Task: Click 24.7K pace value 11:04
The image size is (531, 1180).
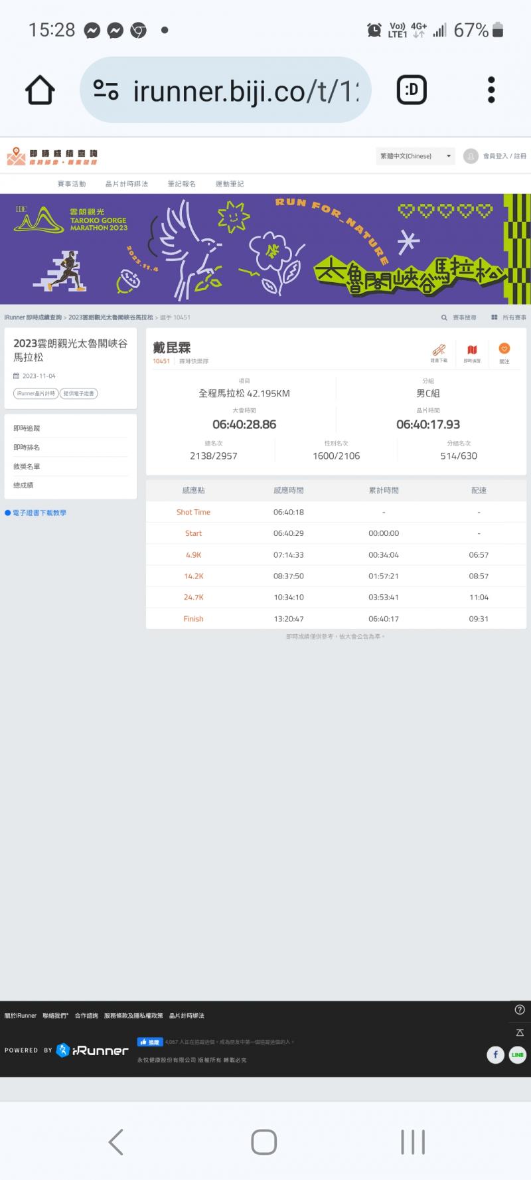Action: (479, 597)
